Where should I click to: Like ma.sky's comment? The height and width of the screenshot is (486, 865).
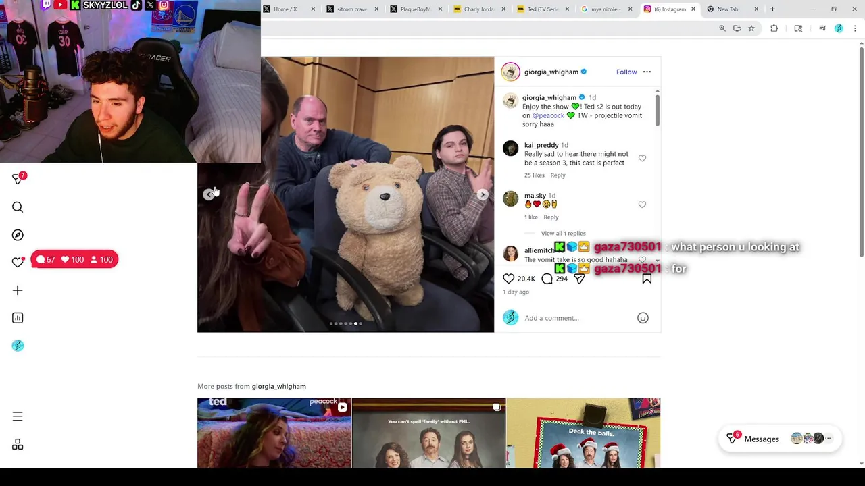pyautogui.click(x=642, y=205)
